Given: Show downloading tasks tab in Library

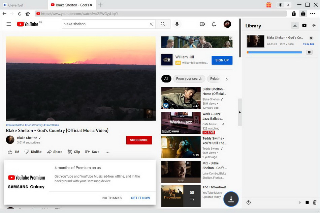Looking at the screenshot, I should point(295,25).
